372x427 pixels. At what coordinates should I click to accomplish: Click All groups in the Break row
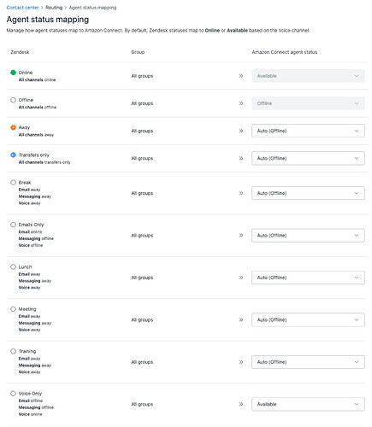142,193
